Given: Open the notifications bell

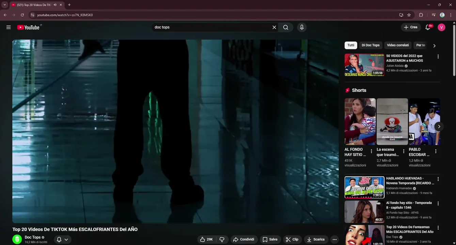Looking at the screenshot, I should point(428,27).
